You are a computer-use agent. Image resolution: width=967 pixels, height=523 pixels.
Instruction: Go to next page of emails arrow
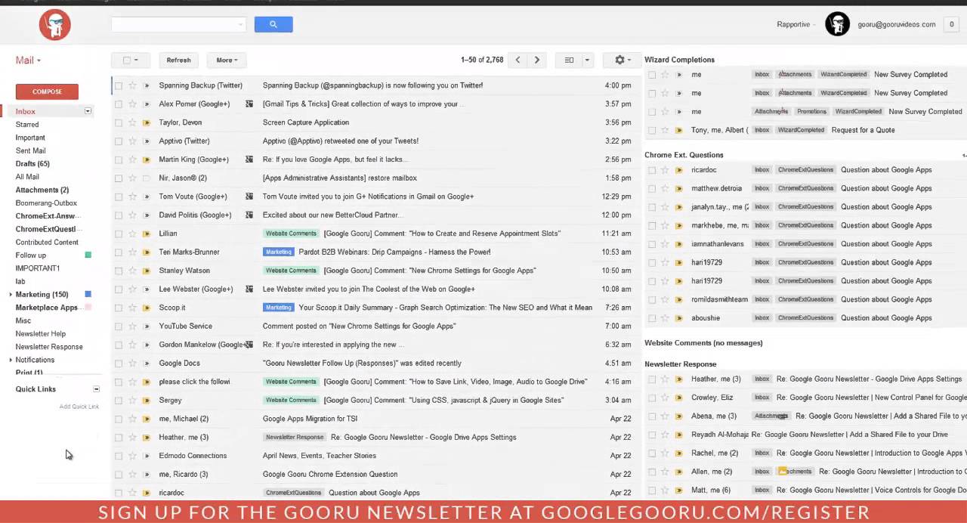coord(537,60)
